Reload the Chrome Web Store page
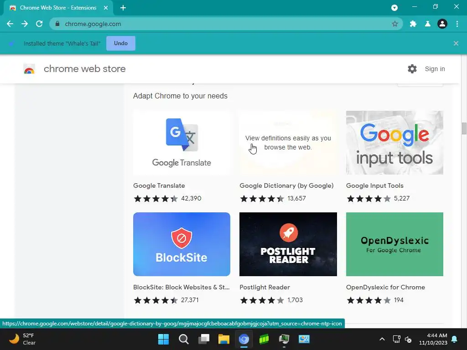The image size is (467, 350). tap(39, 24)
